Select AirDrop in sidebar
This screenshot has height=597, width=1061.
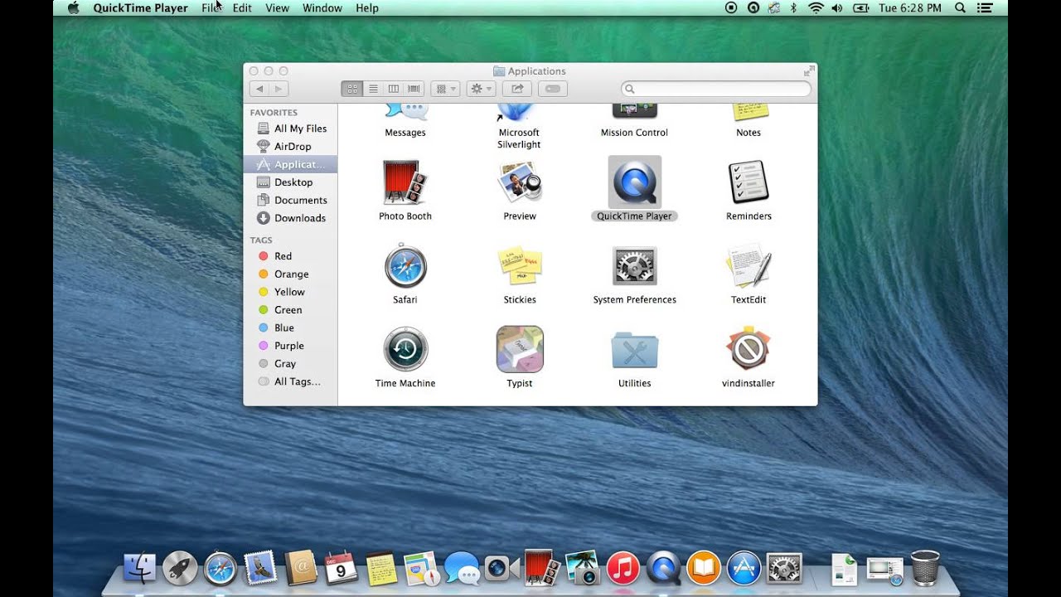pyautogui.click(x=291, y=147)
